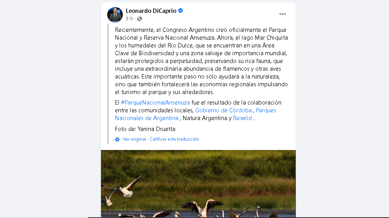
Task: Click the blue verified badge
Action: pyautogui.click(x=180, y=10)
